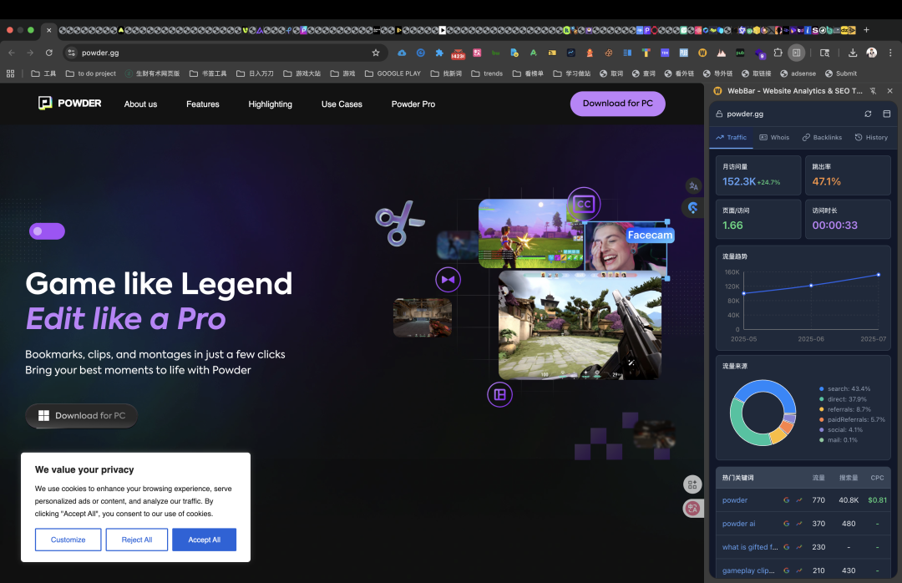Click trend icon in the powder ai row
Screen dimensions: 902x583
click(799, 524)
